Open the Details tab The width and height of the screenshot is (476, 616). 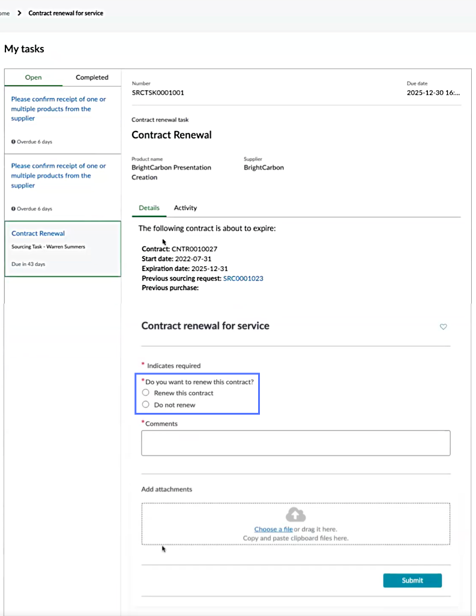tap(149, 208)
